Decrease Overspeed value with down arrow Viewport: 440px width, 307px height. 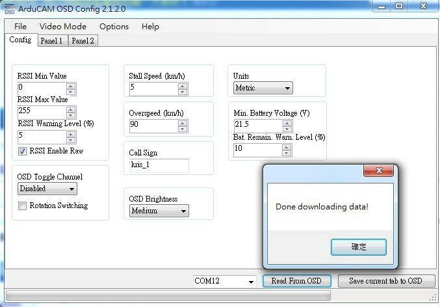tap(183, 129)
